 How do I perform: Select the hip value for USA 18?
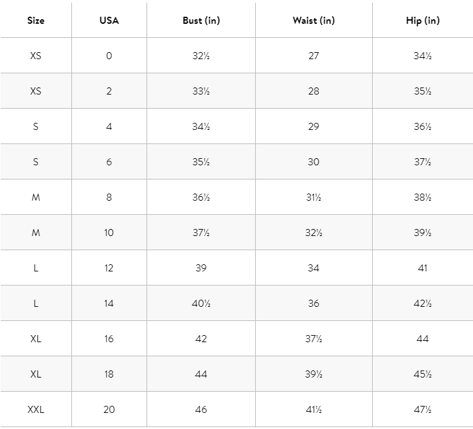pyautogui.click(x=422, y=374)
